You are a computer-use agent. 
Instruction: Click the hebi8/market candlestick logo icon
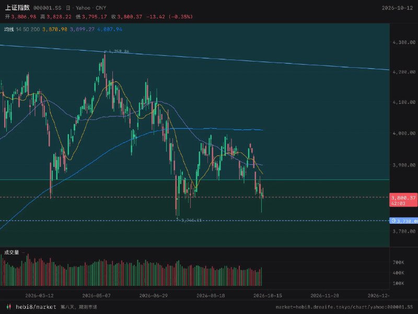coord(9,307)
